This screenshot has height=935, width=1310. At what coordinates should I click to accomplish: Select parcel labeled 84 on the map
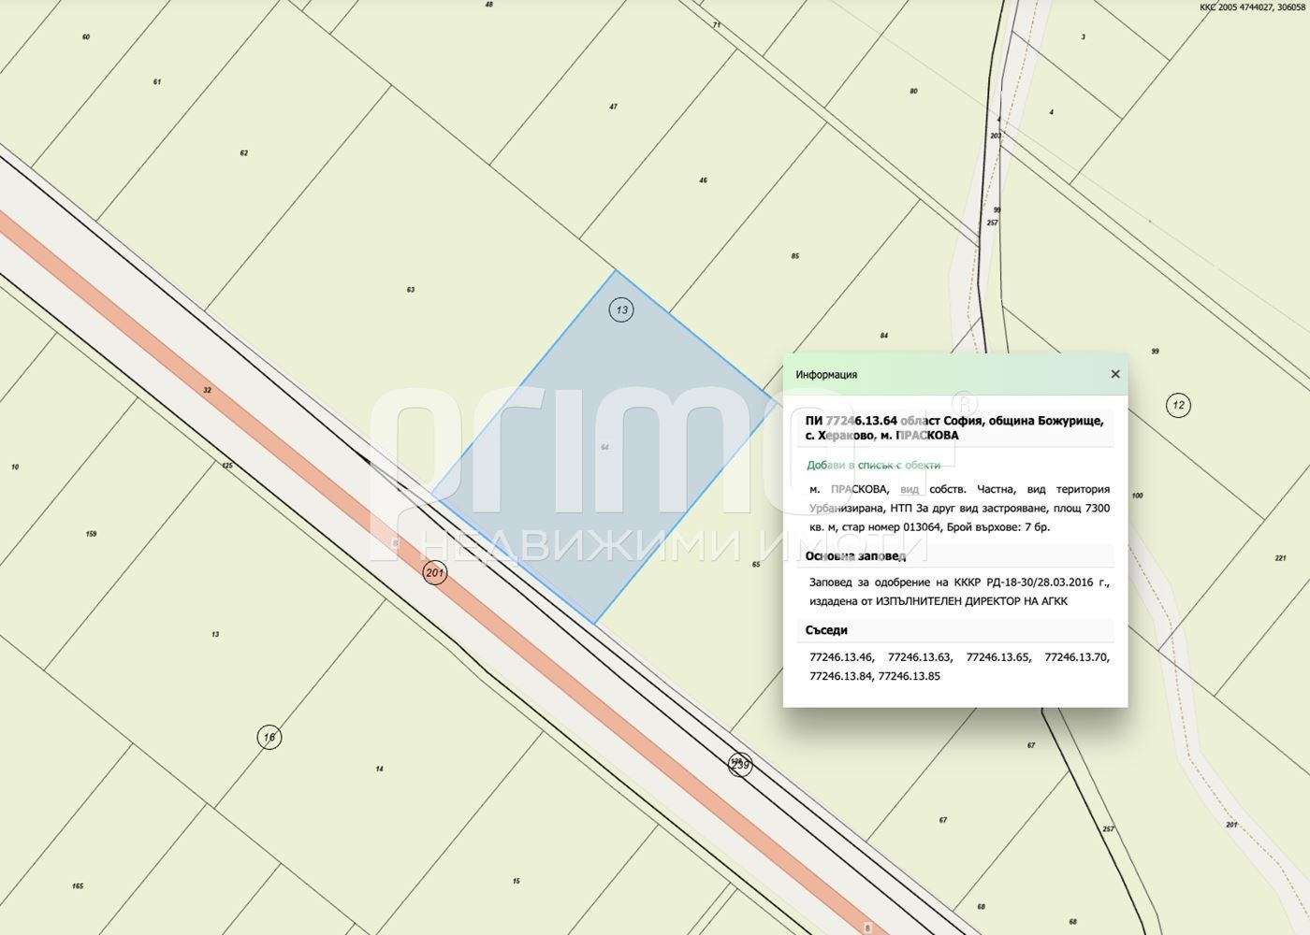[884, 335]
